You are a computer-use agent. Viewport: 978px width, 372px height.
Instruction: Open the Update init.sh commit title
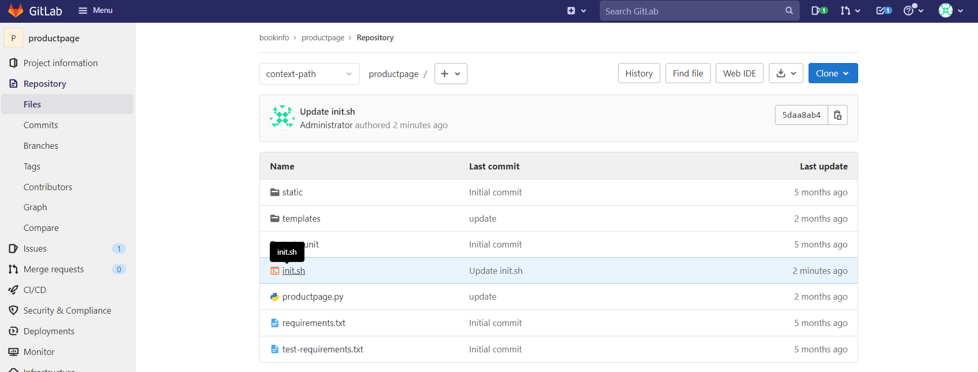[328, 112]
